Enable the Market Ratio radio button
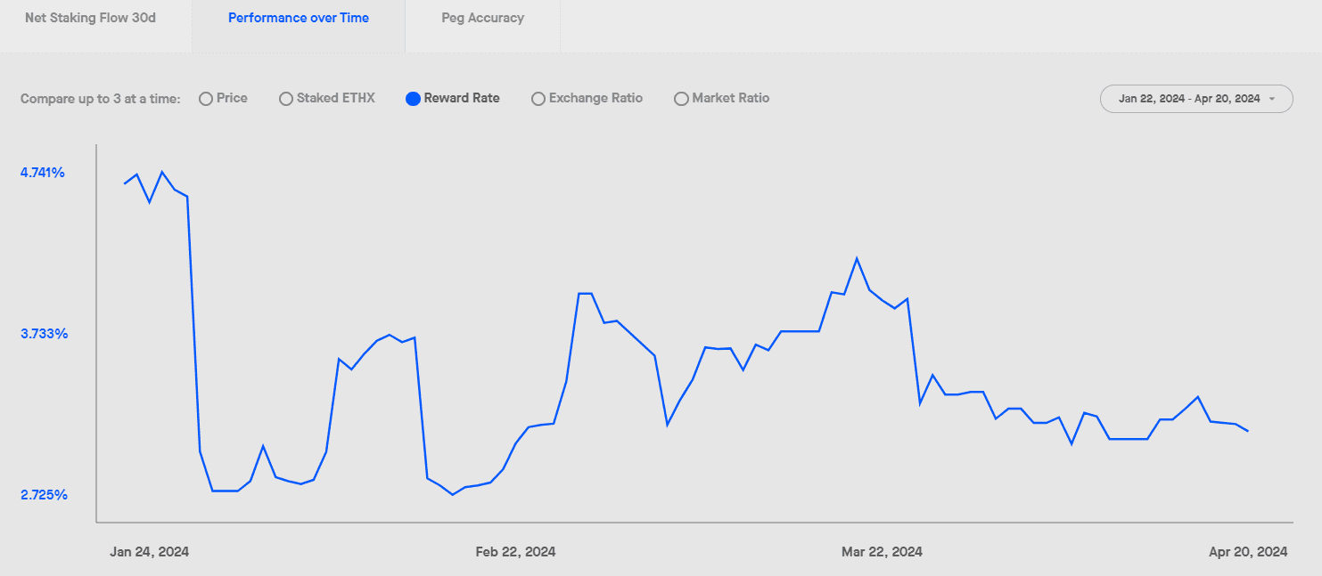The width and height of the screenshot is (1322, 576). pos(682,99)
